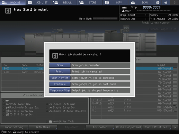179x134 pixels.
Task: Click Waste Toner Box indicator
Action: pos(3,104)
